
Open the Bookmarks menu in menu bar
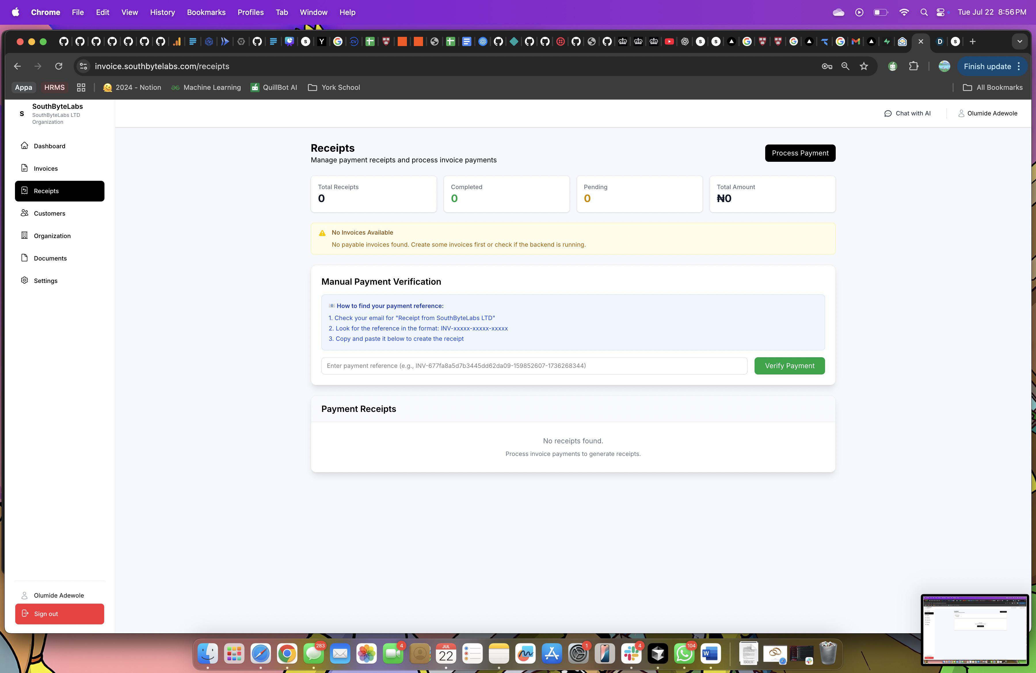[206, 12]
